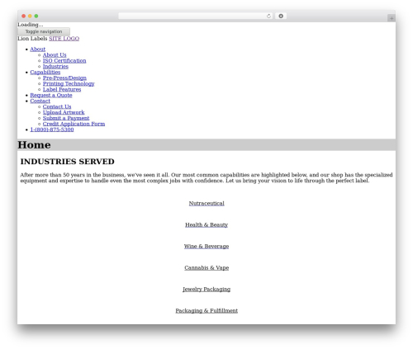Open the Wine & Beverage link
The width and height of the screenshot is (413, 349).
click(x=206, y=247)
